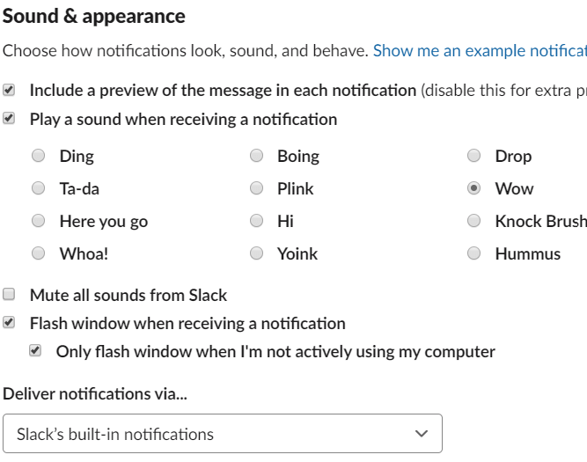Pick the Drop notification sound
Screen dimensions: 587x462
coord(474,157)
